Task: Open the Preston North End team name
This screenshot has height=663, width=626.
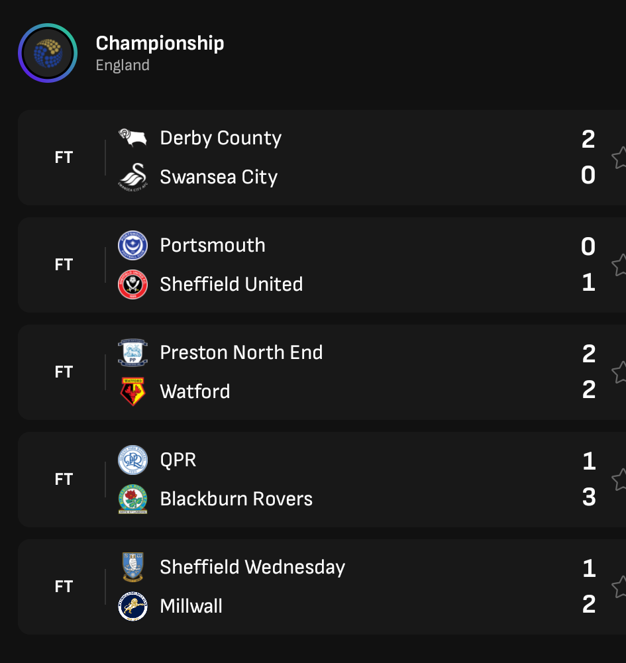Action: coord(241,352)
